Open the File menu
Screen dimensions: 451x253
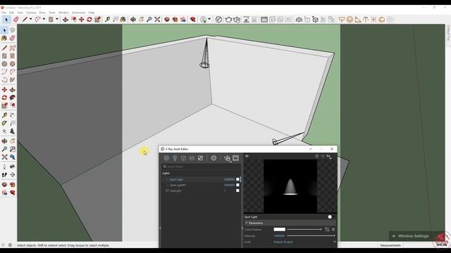click(4, 13)
